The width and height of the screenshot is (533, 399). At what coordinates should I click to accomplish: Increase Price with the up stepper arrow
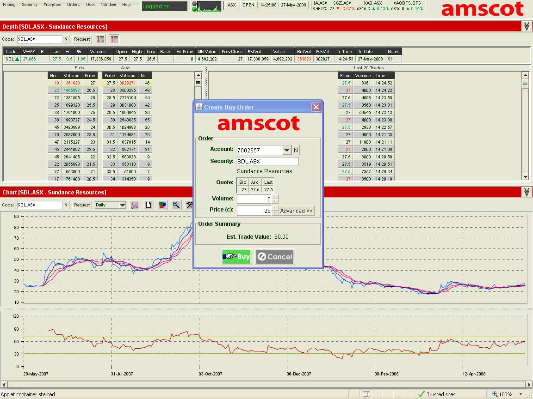(275, 208)
